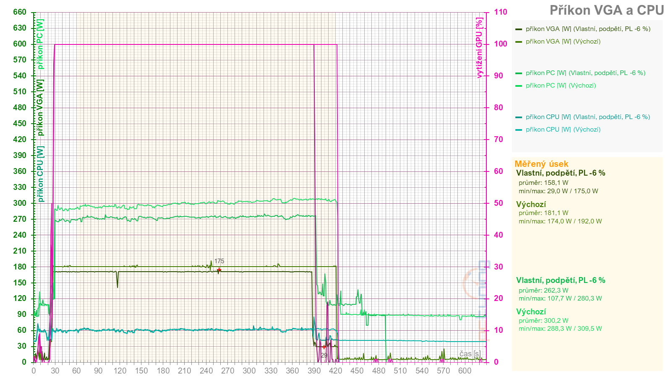The height and width of the screenshot is (376, 671).
Task: Click the 'průměr: 181,1 W' value
Action: [x=543, y=213]
